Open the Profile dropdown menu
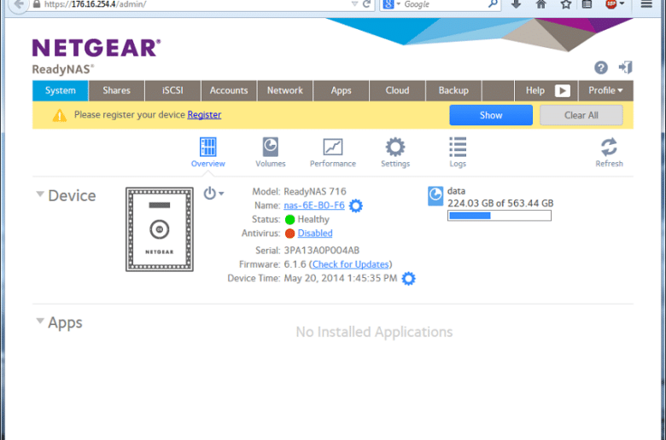Screen dimensions: 666x440 click(605, 90)
